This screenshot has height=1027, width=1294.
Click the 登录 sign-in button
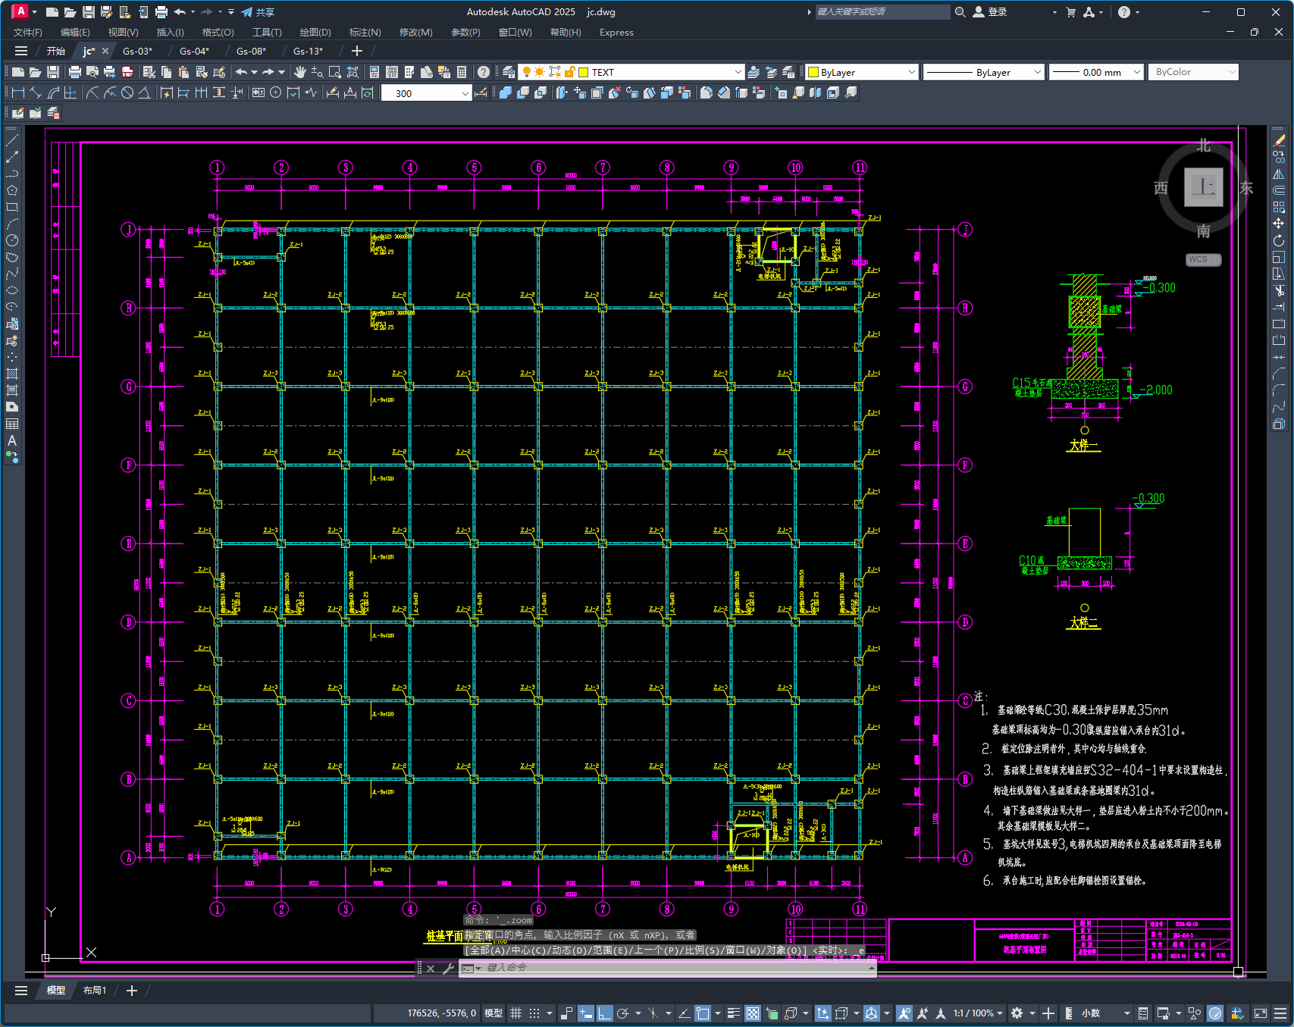[990, 12]
